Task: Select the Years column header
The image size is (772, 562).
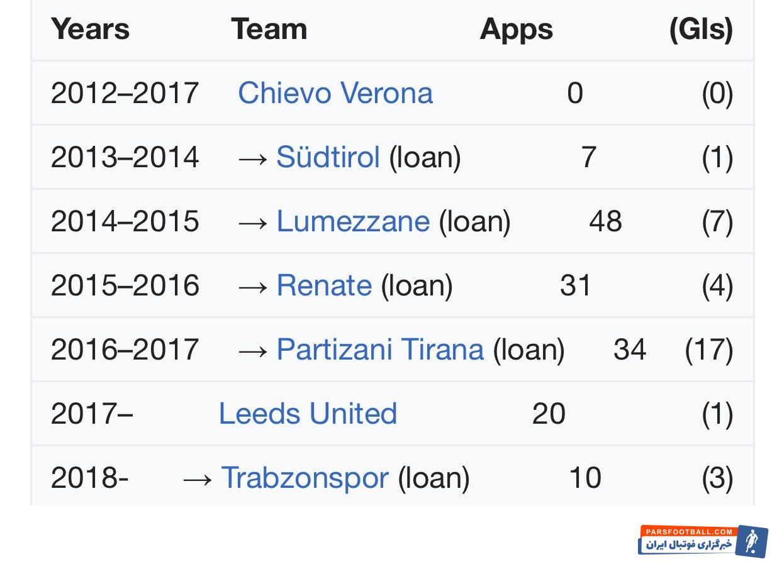Action: point(90,29)
